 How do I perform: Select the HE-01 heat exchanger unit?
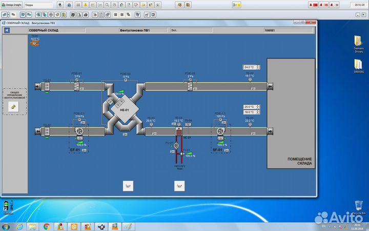pyautogui.click(x=124, y=110)
